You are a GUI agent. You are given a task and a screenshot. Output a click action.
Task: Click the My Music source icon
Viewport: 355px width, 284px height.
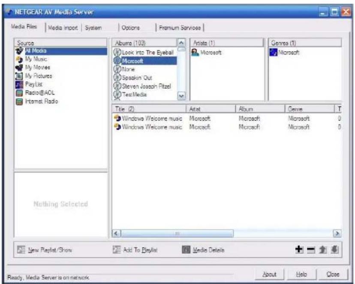(x=19, y=59)
